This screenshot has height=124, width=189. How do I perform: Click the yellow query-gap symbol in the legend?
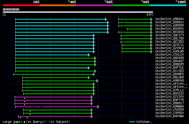pyautogui.click(x=24, y=122)
